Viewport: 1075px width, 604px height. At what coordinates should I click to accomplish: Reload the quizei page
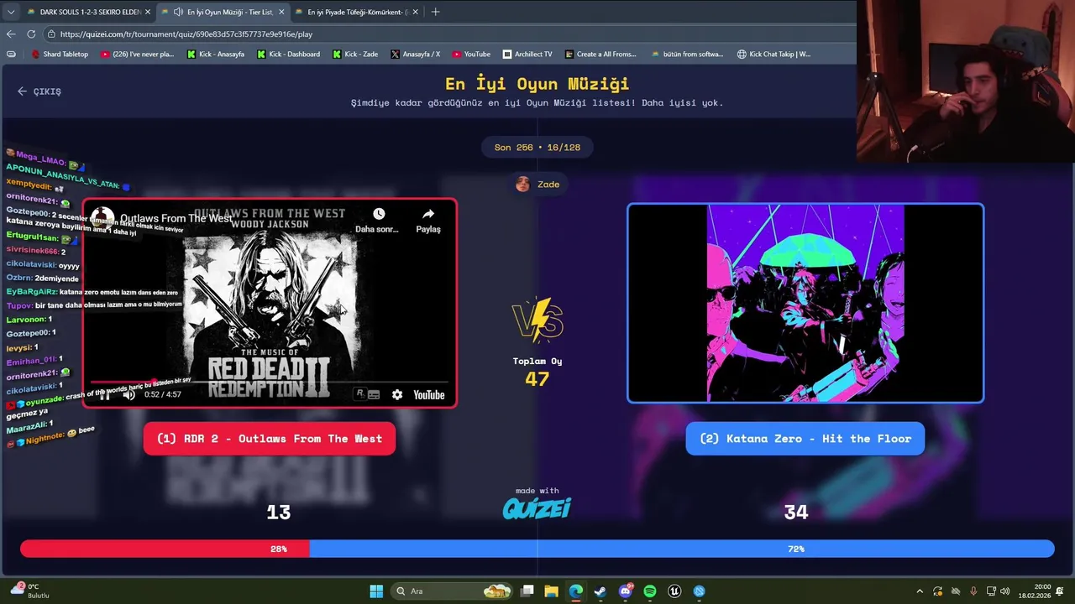pos(31,34)
